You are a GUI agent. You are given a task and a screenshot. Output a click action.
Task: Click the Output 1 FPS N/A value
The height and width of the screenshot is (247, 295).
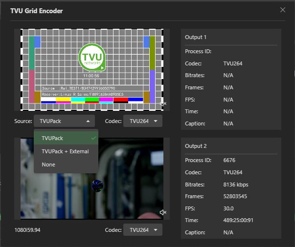pos(228,100)
